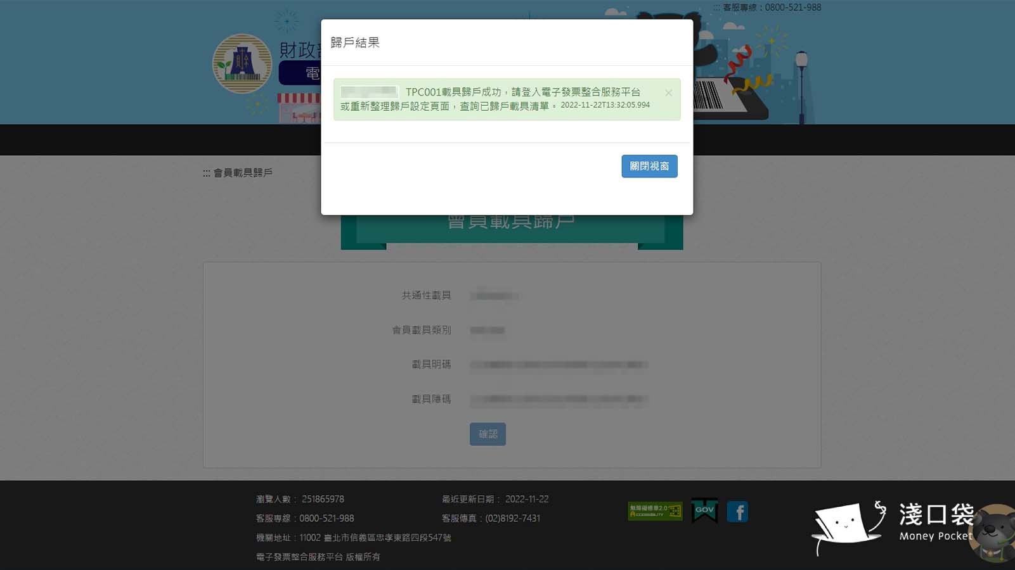
Task: Click the GOV web mark icon
Action: tap(705, 510)
